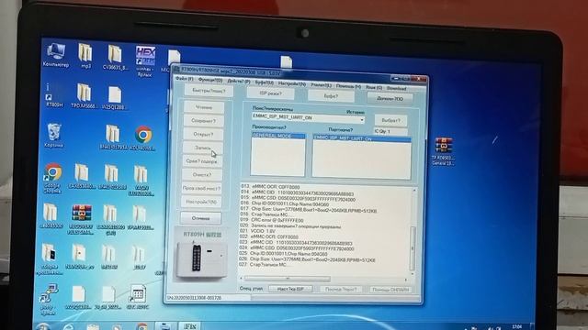Click the Chrome icon in taskbar

[141, 326]
